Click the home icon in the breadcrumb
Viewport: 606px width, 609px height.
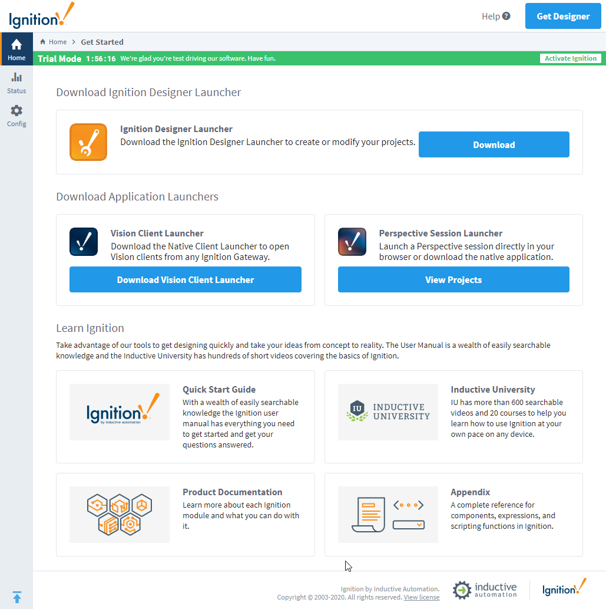pos(42,41)
